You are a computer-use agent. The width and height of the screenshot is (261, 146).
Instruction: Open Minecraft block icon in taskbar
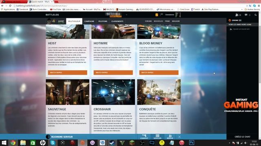pos(132,143)
